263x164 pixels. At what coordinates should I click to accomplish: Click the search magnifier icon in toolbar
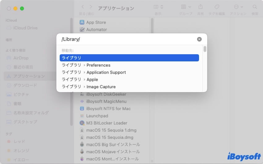[255, 7]
